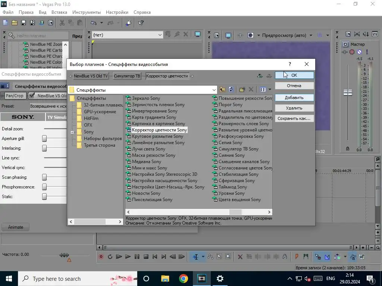
Task: Jump to the project start
Action: (155, 257)
